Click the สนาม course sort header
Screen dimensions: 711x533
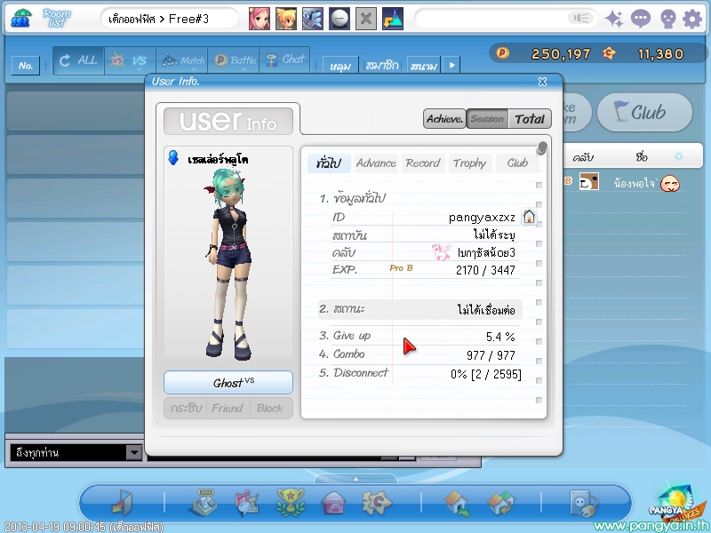point(424,66)
